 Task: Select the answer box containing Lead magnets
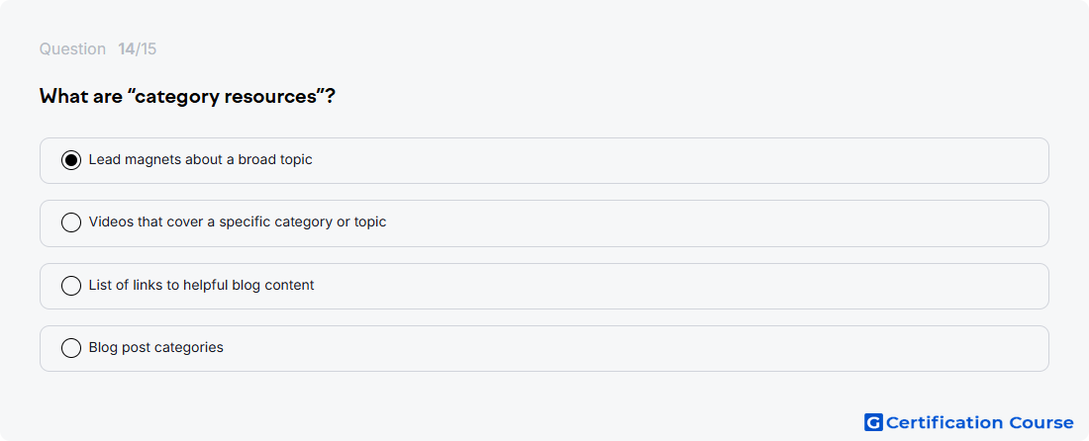(544, 161)
